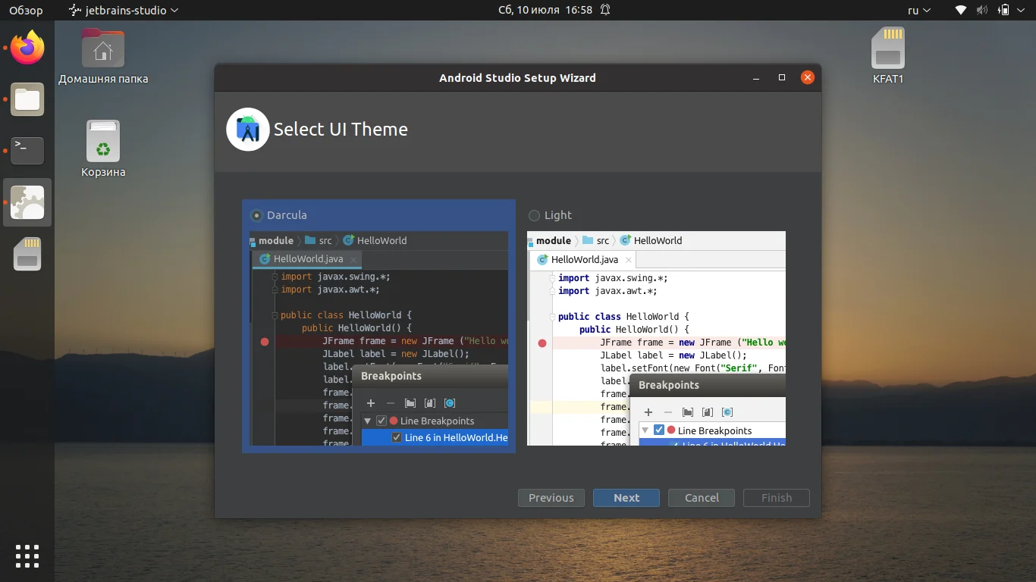Expand the jetbrains-studio app menu

tap(124, 11)
